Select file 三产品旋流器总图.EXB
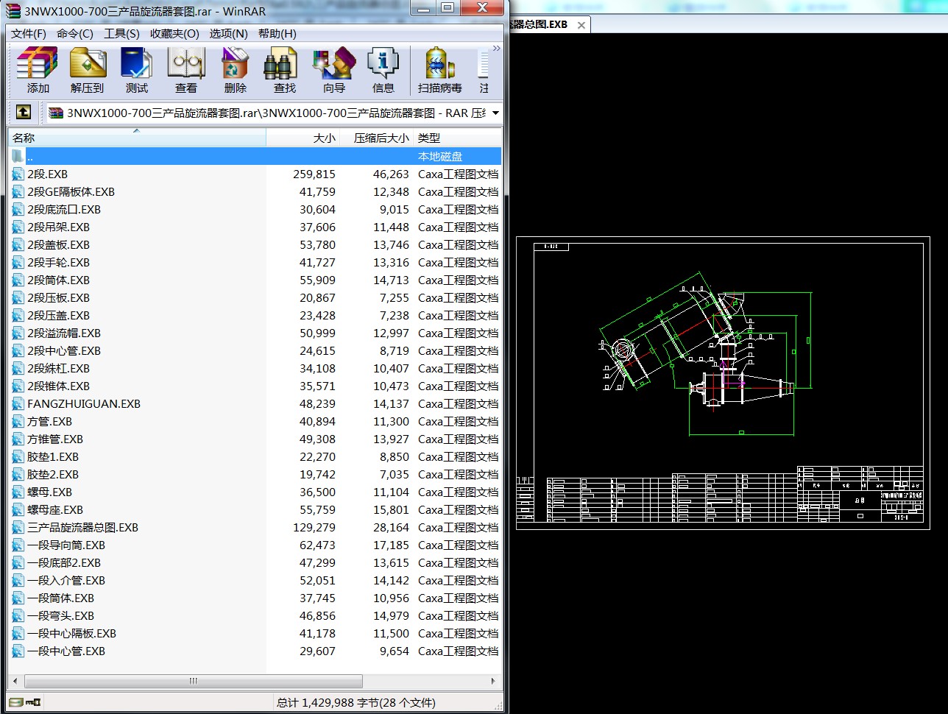 coord(82,528)
